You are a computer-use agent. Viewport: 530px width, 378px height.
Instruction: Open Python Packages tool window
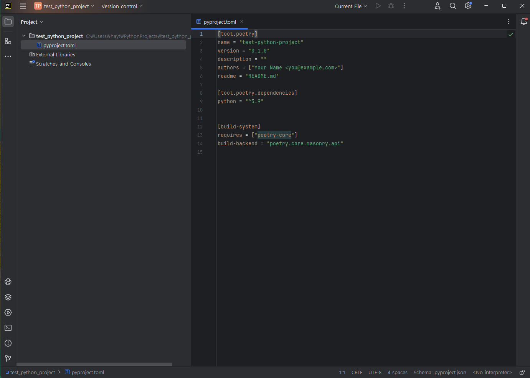click(x=8, y=297)
